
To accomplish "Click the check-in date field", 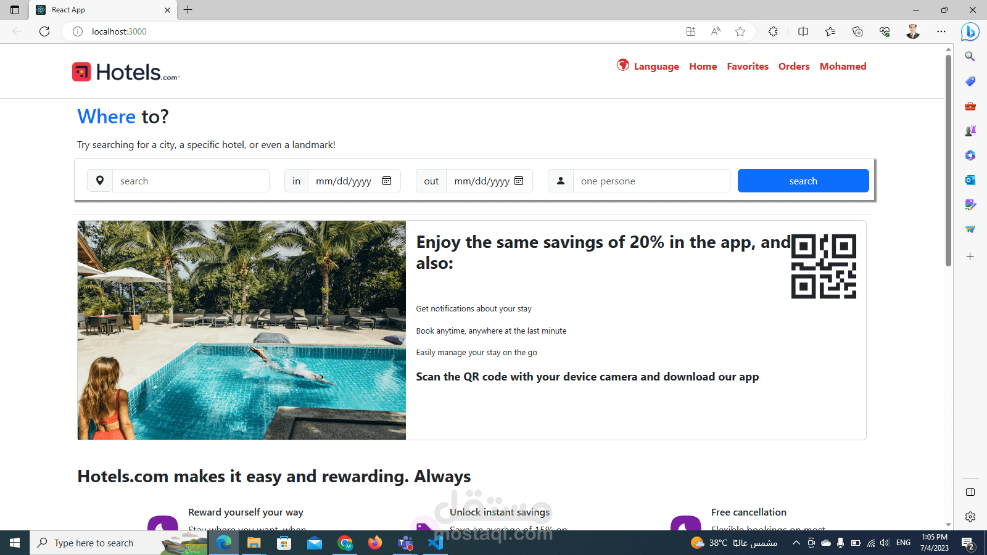I will pyautogui.click(x=354, y=181).
